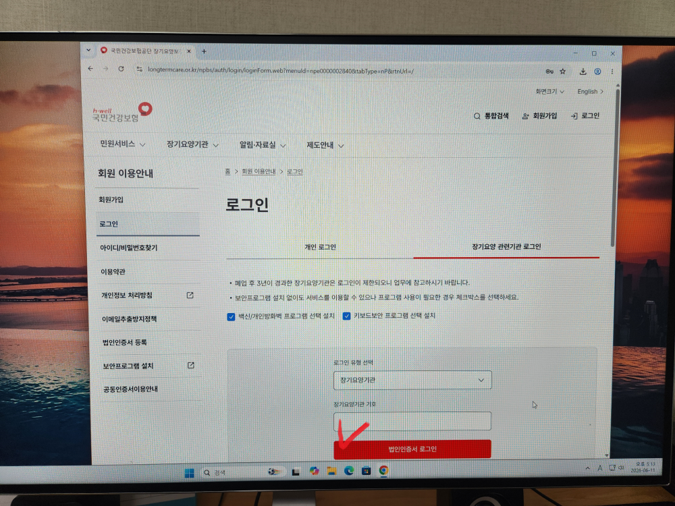Click the IME language indicator A
The width and height of the screenshot is (675, 506).
pyautogui.click(x=599, y=468)
